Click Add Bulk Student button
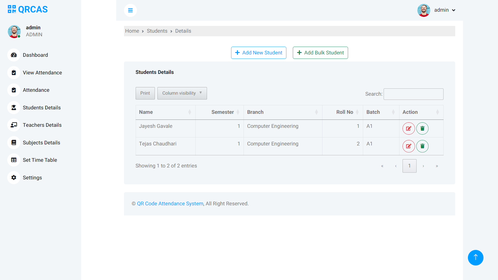This screenshot has height=280, width=498. tap(320, 53)
